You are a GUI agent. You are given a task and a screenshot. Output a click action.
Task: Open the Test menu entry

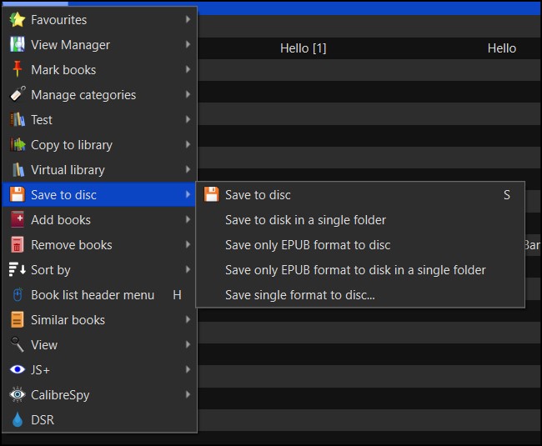tap(42, 120)
